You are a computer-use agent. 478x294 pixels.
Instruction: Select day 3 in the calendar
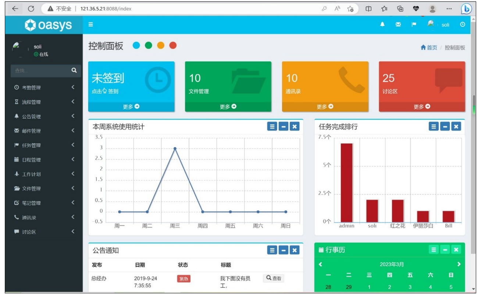[410, 287]
